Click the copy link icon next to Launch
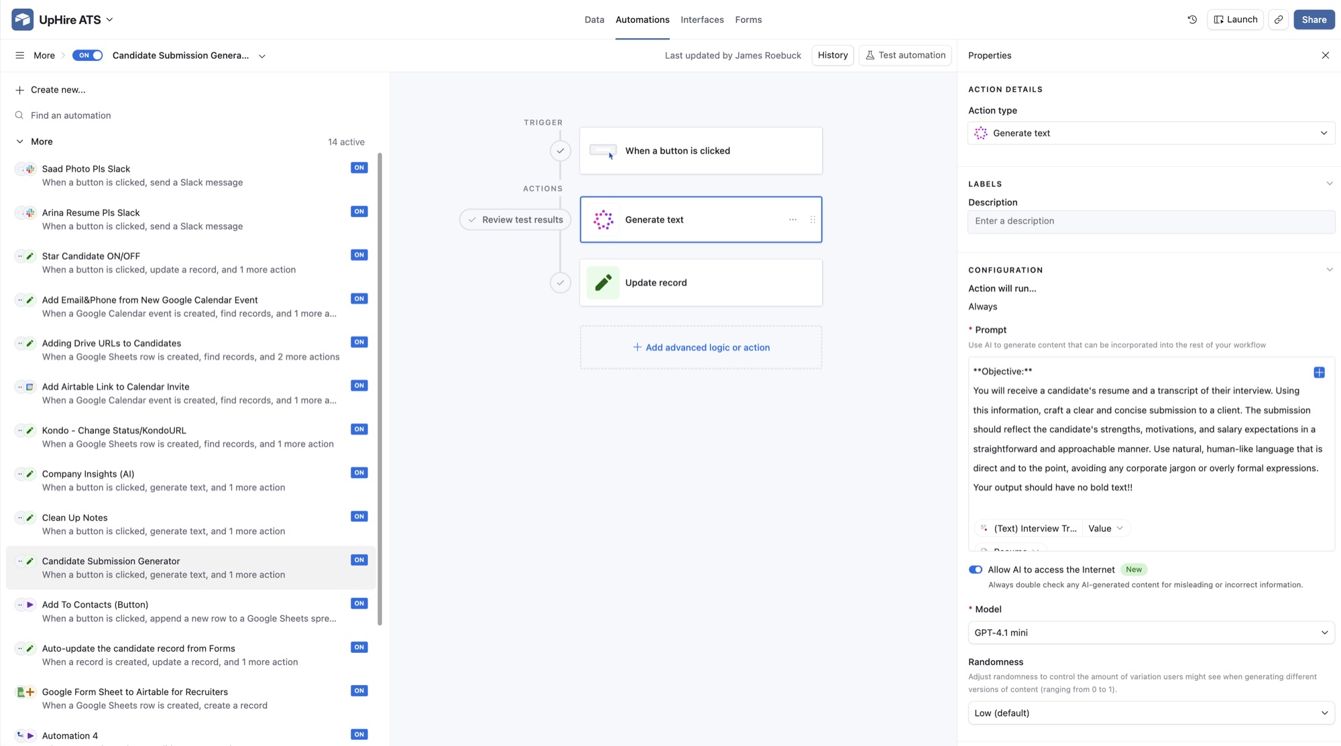The width and height of the screenshot is (1341, 746). [x=1279, y=19]
